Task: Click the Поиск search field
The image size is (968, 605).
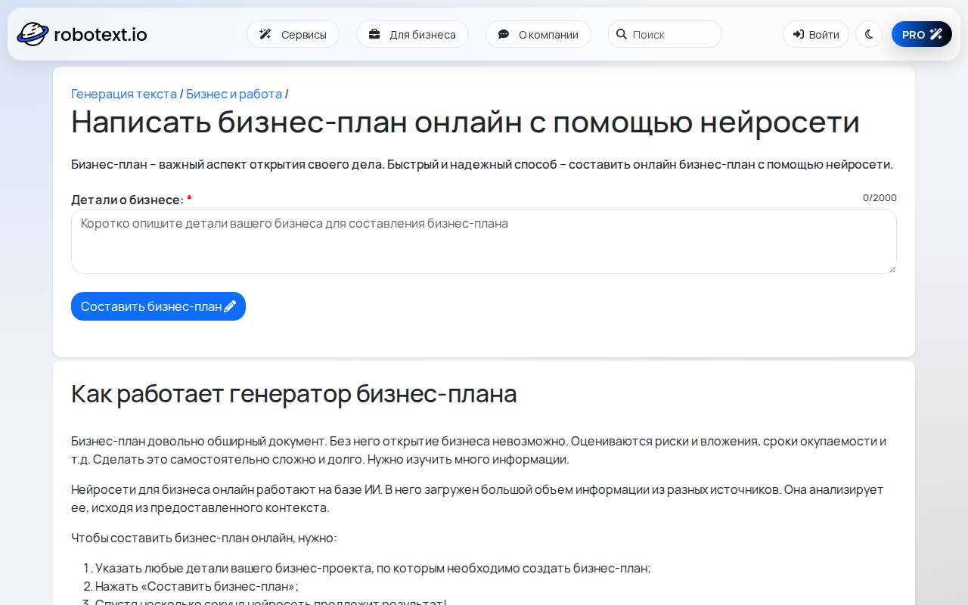Action: 665,34
